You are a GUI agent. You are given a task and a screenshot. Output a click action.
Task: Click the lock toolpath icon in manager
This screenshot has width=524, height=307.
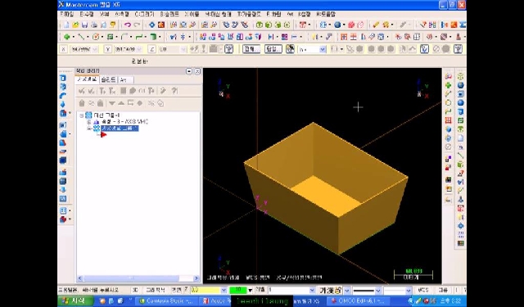point(82,103)
